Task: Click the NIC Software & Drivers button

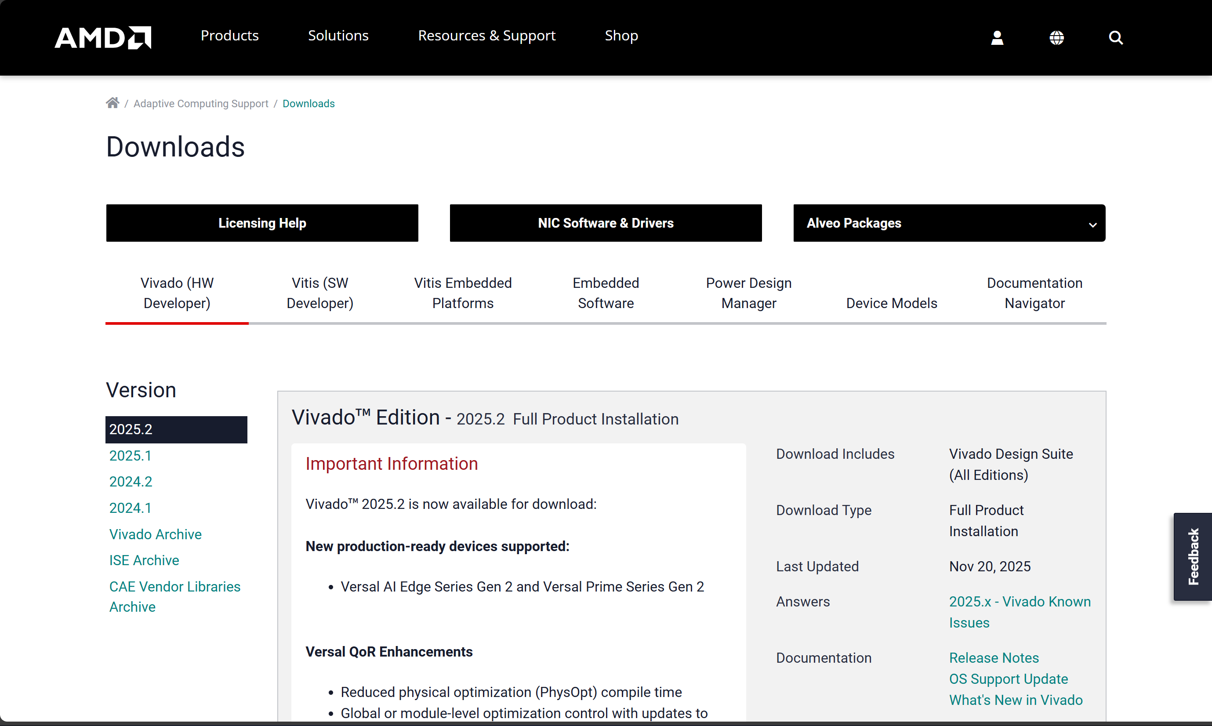Action: [x=606, y=223]
